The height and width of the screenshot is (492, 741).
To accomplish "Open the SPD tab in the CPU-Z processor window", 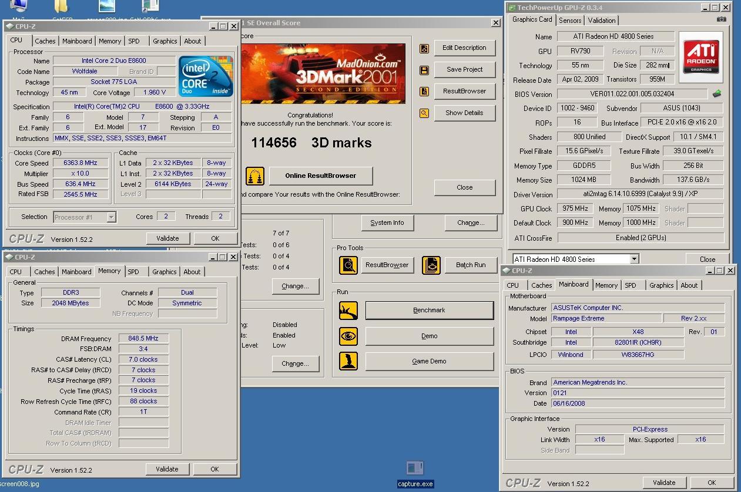I will [134, 41].
